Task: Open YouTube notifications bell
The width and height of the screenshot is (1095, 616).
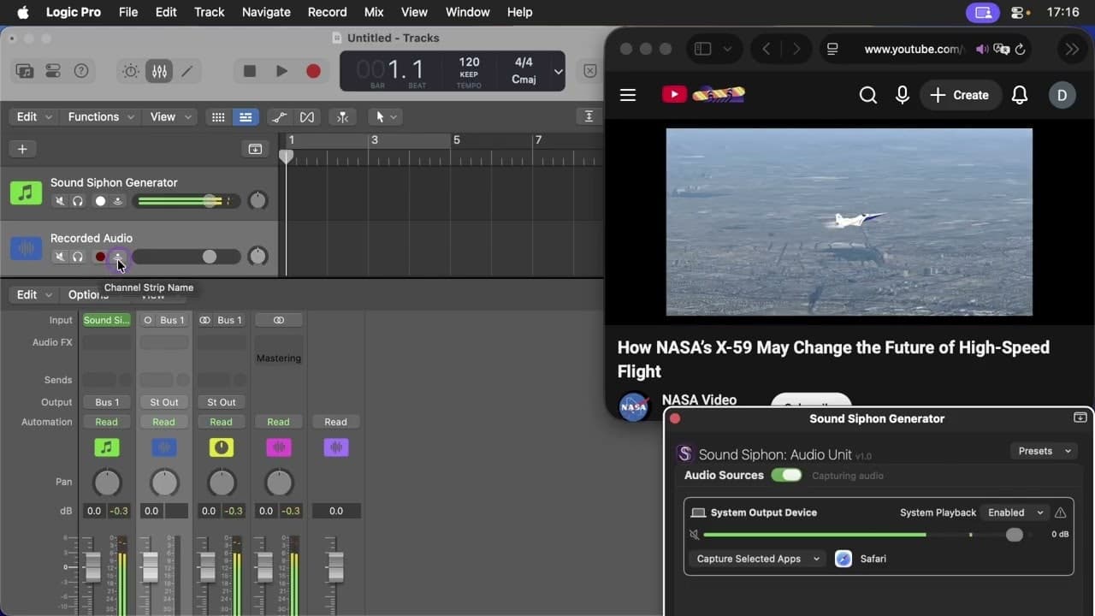Action: (x=1020, y=95)
